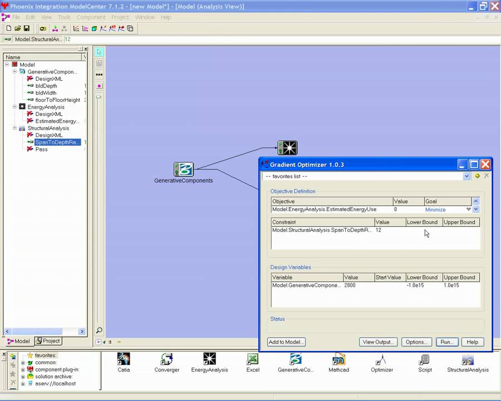
Task: Open the favorites list dropdown
Action: (466, 176)
